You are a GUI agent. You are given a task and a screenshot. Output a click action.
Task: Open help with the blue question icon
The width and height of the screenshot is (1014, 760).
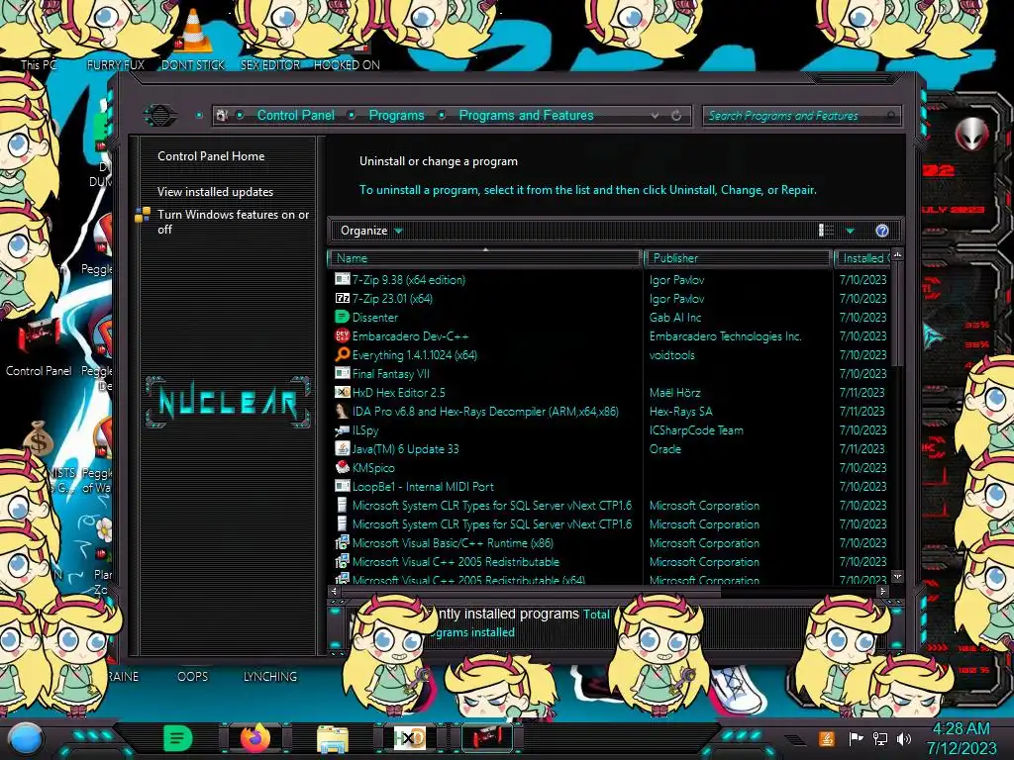click(x=882, y=231)
